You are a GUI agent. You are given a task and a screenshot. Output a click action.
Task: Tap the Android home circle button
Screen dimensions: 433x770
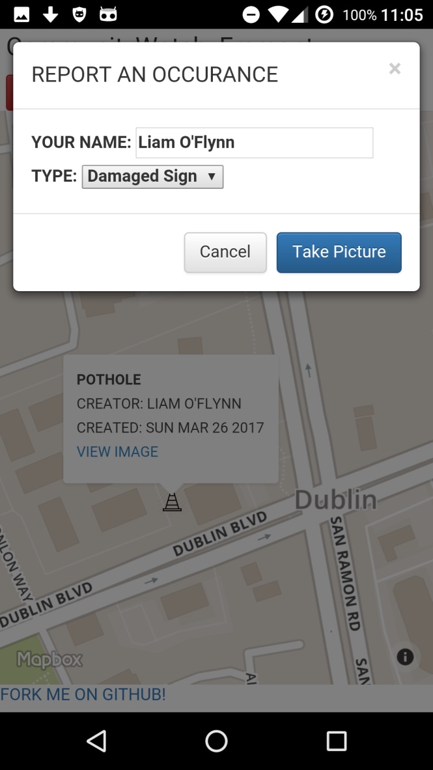click(216, 741)
